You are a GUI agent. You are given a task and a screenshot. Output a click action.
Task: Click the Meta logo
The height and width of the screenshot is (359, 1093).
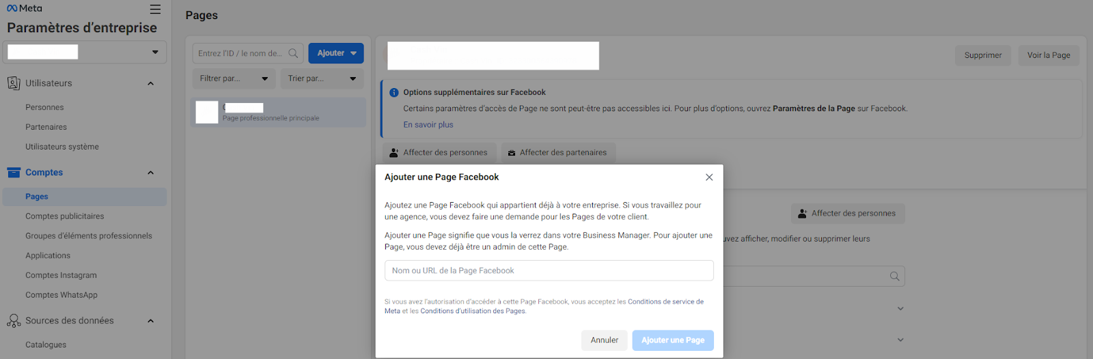[x=25, y=8]
